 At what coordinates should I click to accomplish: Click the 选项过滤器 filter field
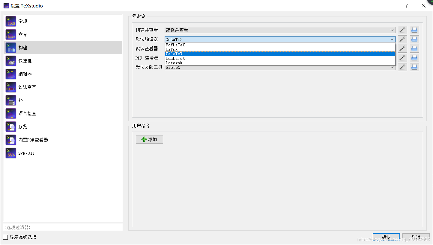coord(63,227)
